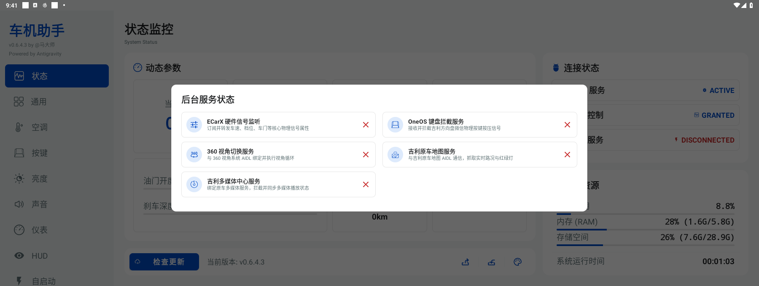Click red X status for ECarX 硬件信号监听
Screen dimensions: 759x286
coord(366,125)
